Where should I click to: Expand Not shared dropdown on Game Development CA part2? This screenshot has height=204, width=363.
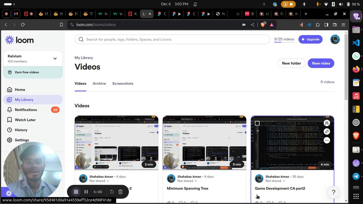point(275,181)
